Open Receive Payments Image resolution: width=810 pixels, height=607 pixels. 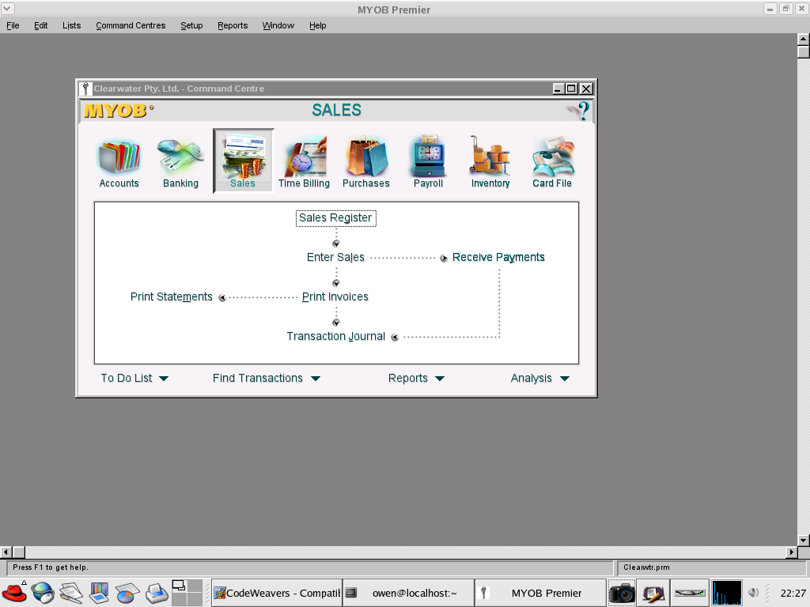pyautogui.click(x=498, y=257)
